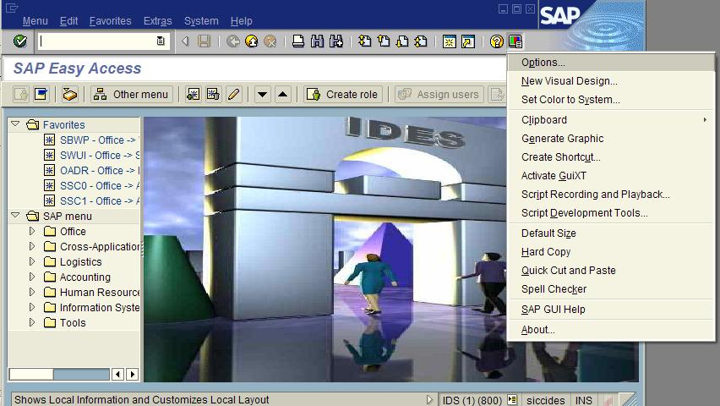Expand the Office folder
This screenshot has height=406, width=720.
[31, 231]
